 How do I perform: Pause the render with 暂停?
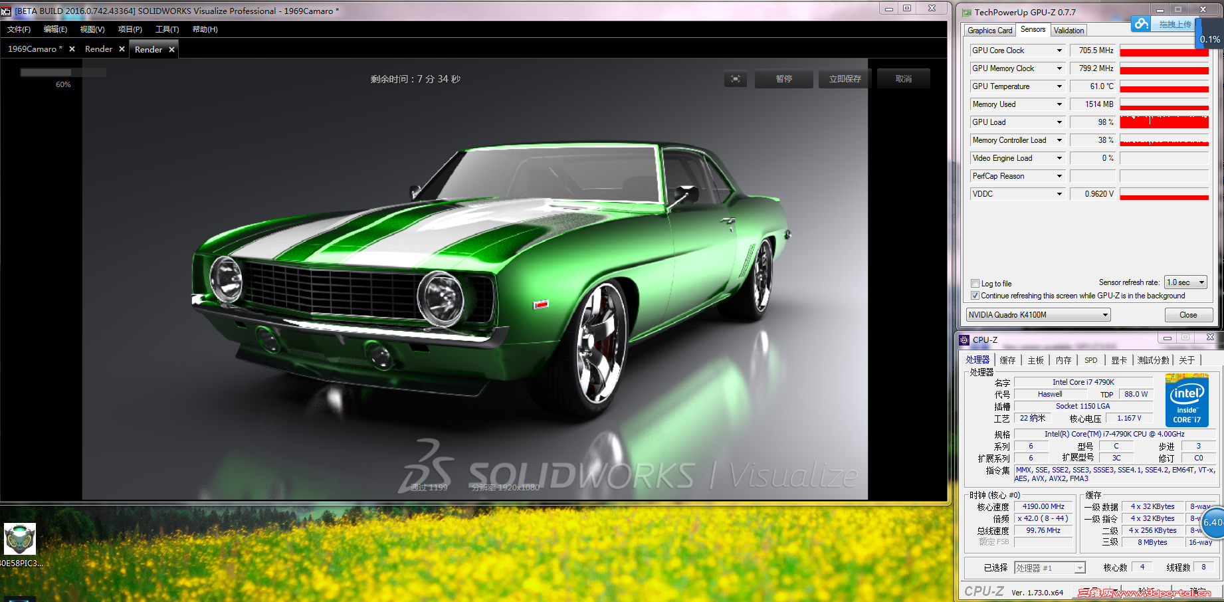784,79
